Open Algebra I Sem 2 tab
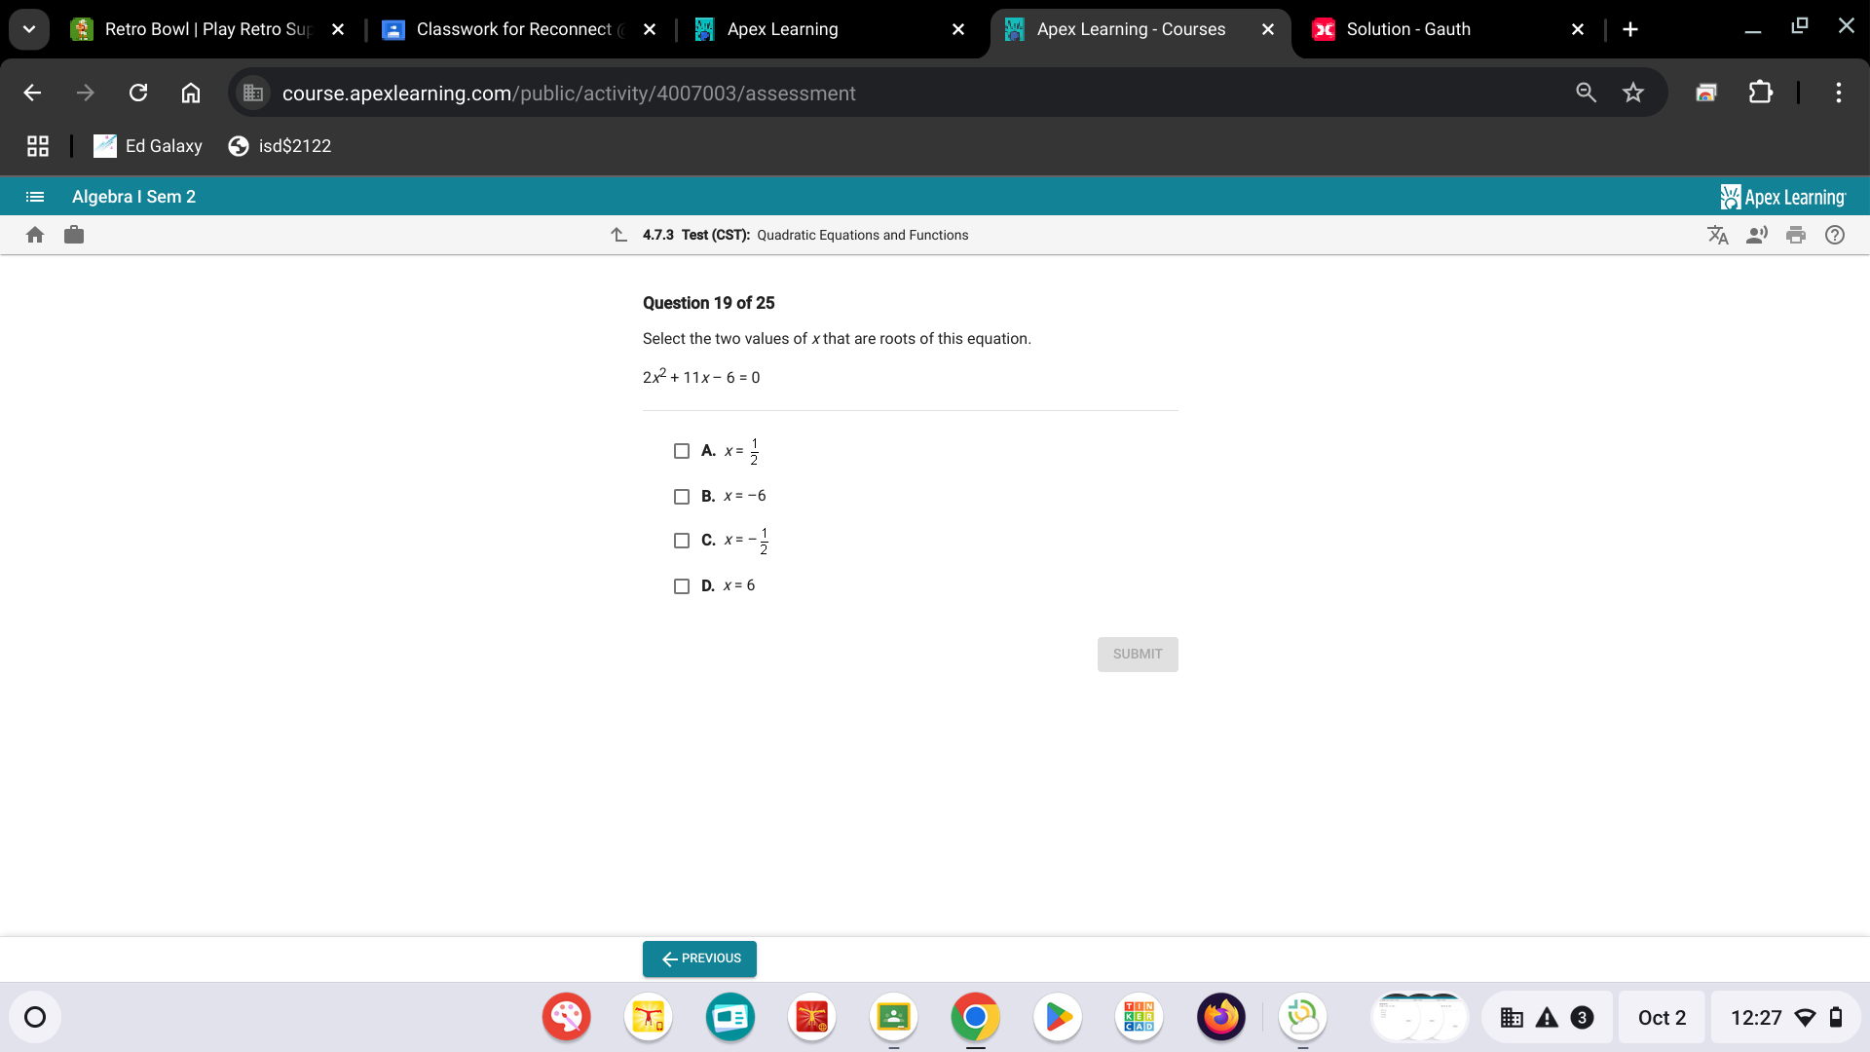 click(132, 195)
